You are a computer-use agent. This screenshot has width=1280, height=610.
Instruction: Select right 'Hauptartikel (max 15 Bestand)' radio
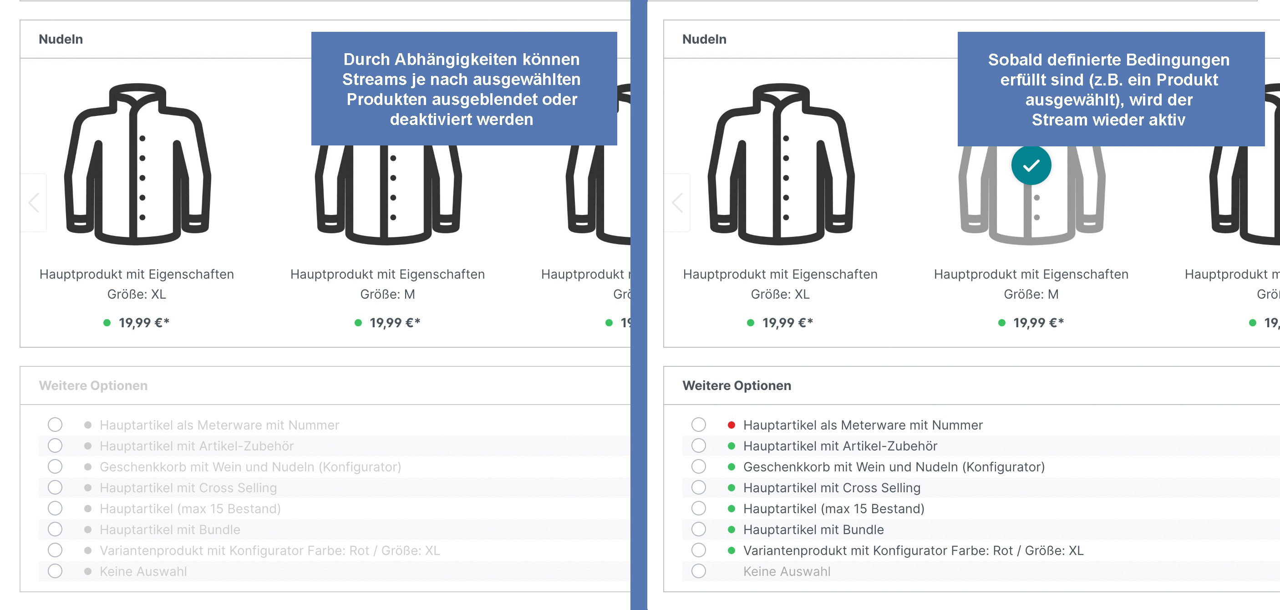699,508
